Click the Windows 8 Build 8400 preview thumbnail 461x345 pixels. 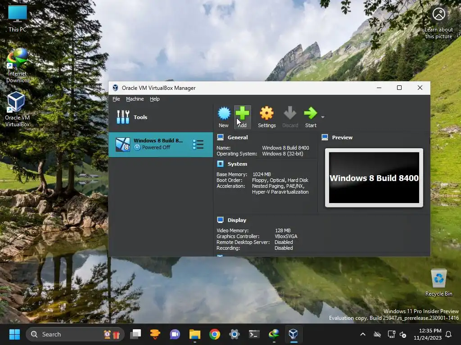click(374, 178)
